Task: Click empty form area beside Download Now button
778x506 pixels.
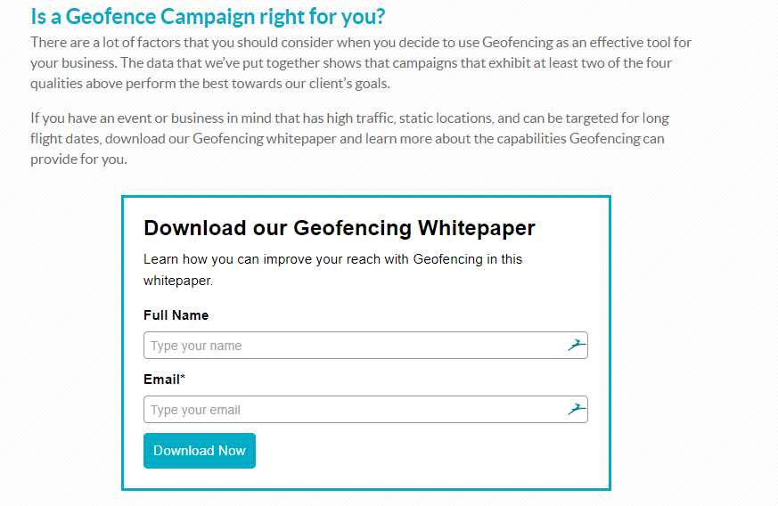Action: coord(422,451)
